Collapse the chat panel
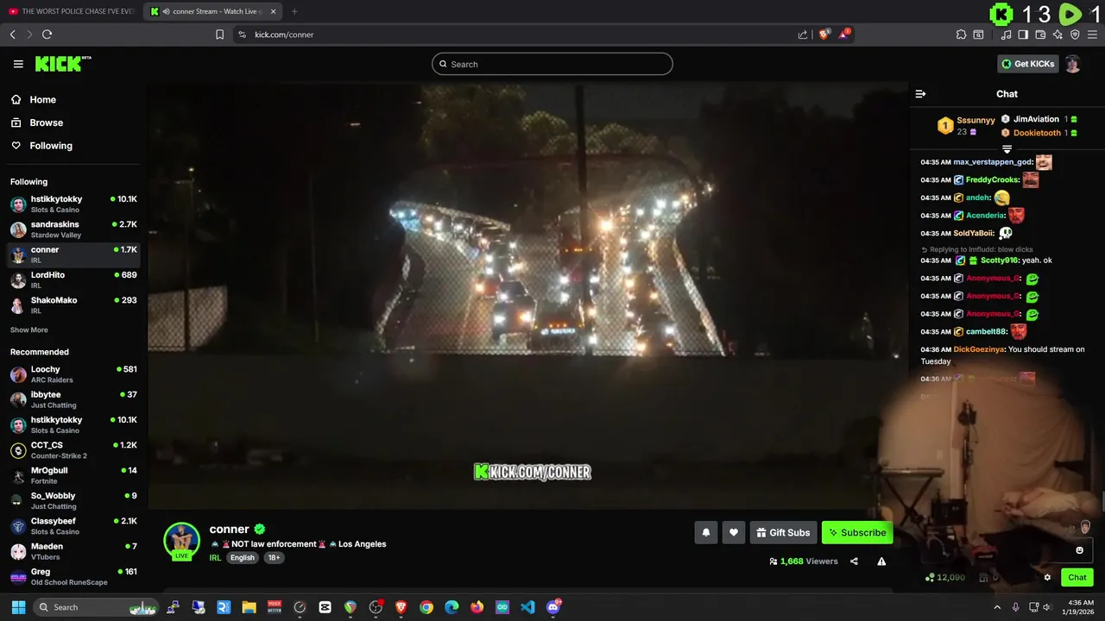Screen dimensions: 1105x621 pos(920,94)
